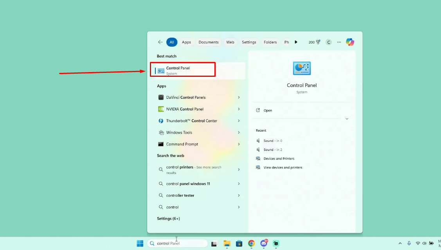Launch Google Chrome from the taskbar

[252, 243]
